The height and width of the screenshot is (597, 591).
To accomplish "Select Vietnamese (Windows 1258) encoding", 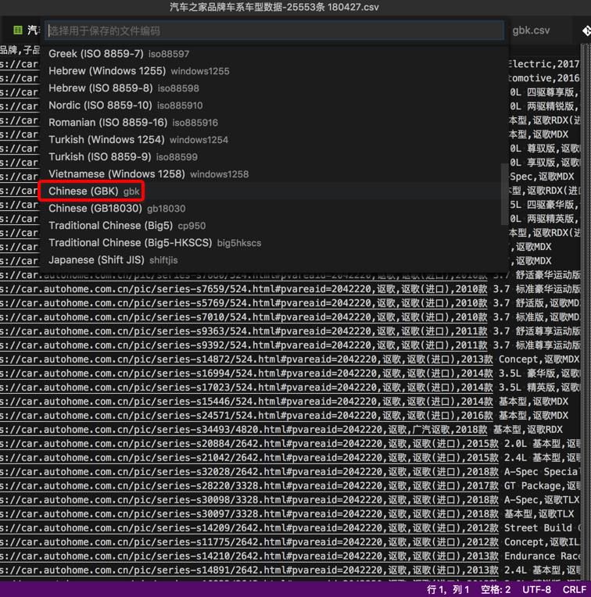I will pos(274,174).
